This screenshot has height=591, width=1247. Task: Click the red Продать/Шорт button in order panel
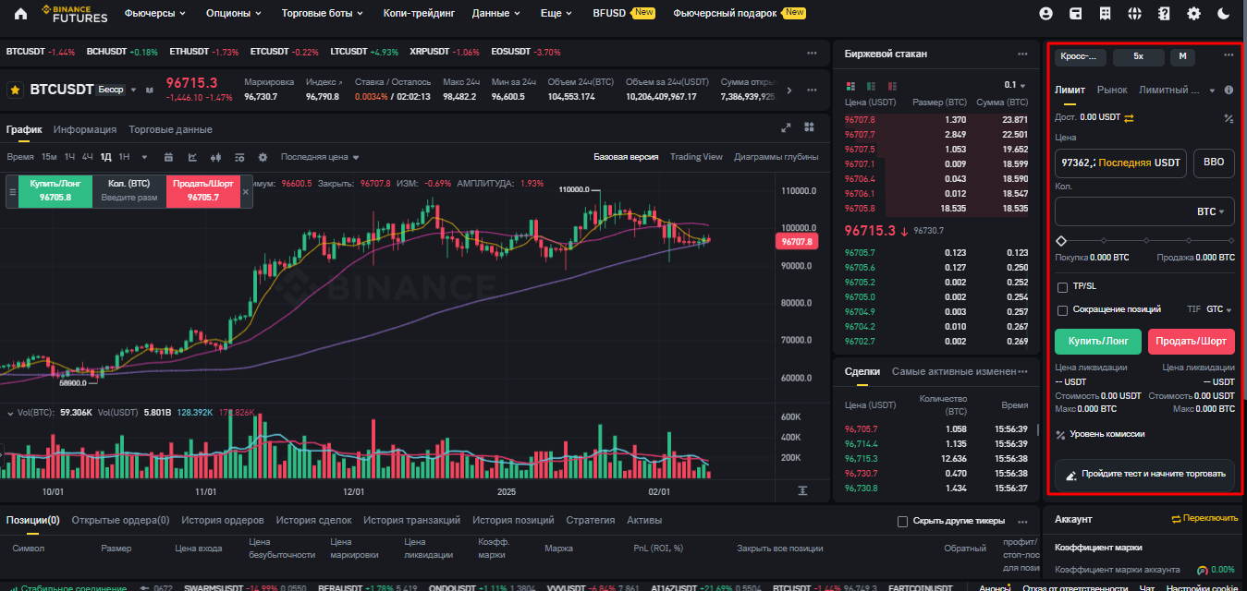click(1192, 342)
